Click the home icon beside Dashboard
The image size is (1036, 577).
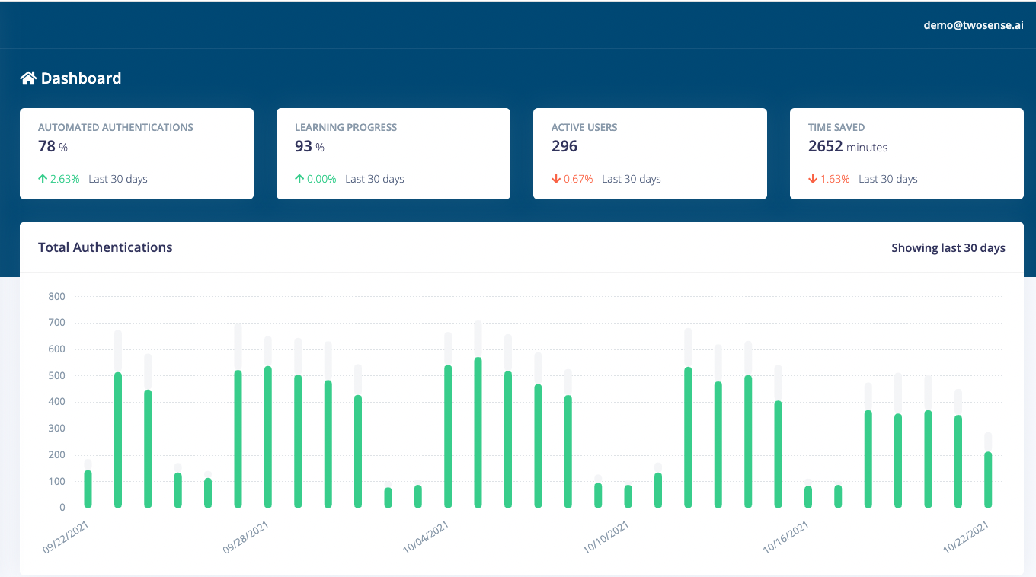click(28, 78)
